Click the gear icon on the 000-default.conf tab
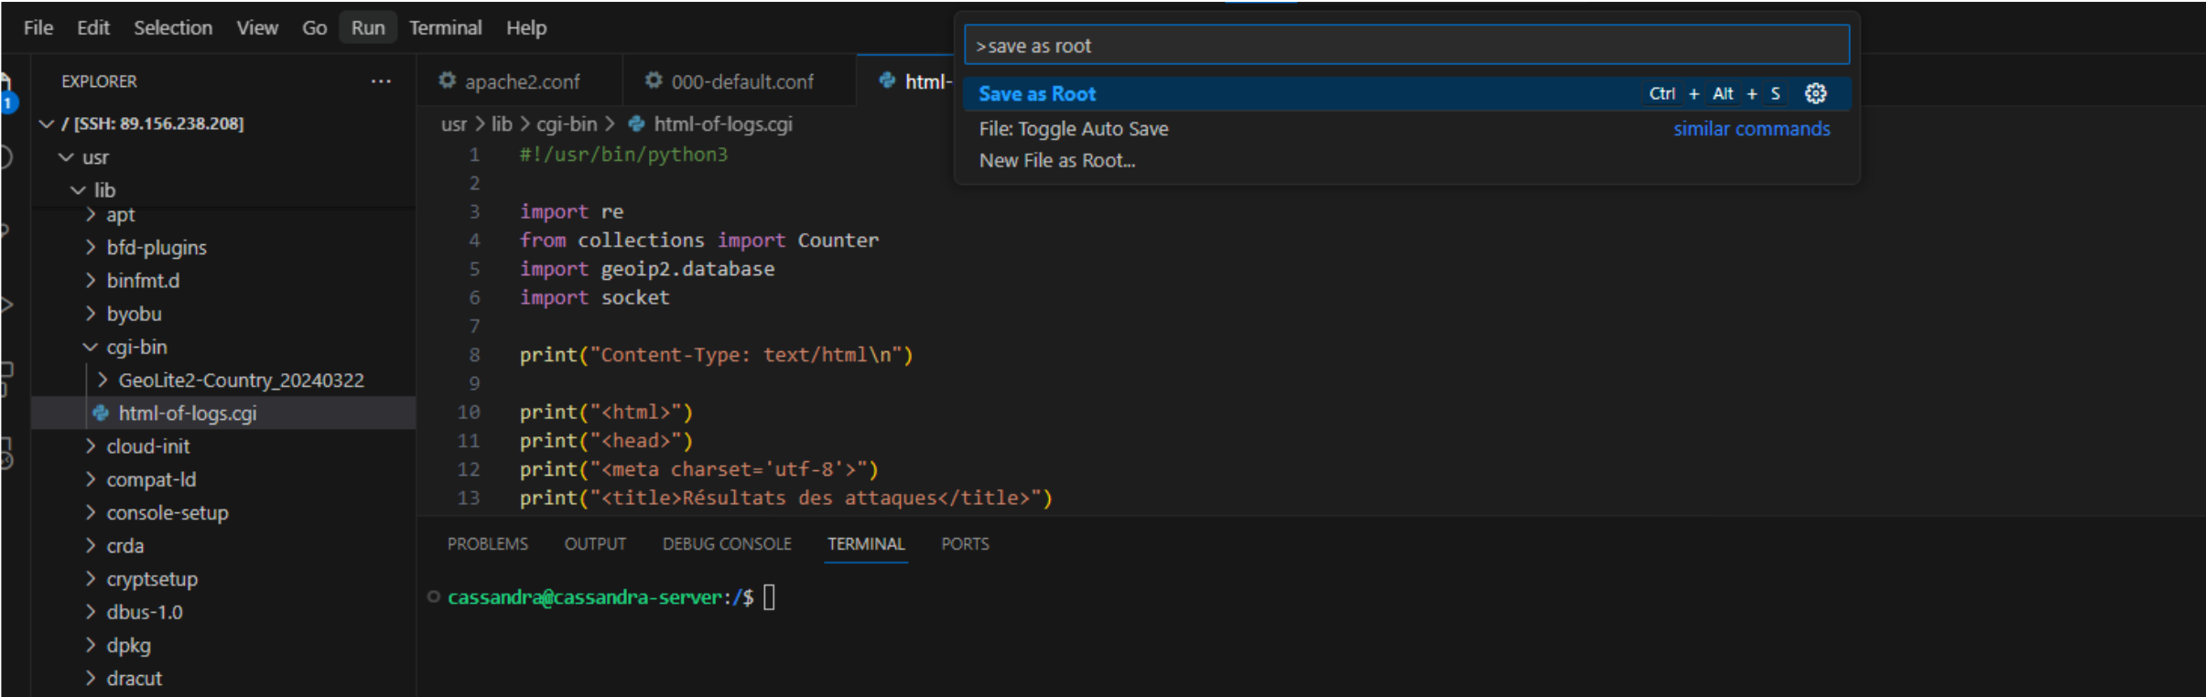 click(x=654, y=81)
